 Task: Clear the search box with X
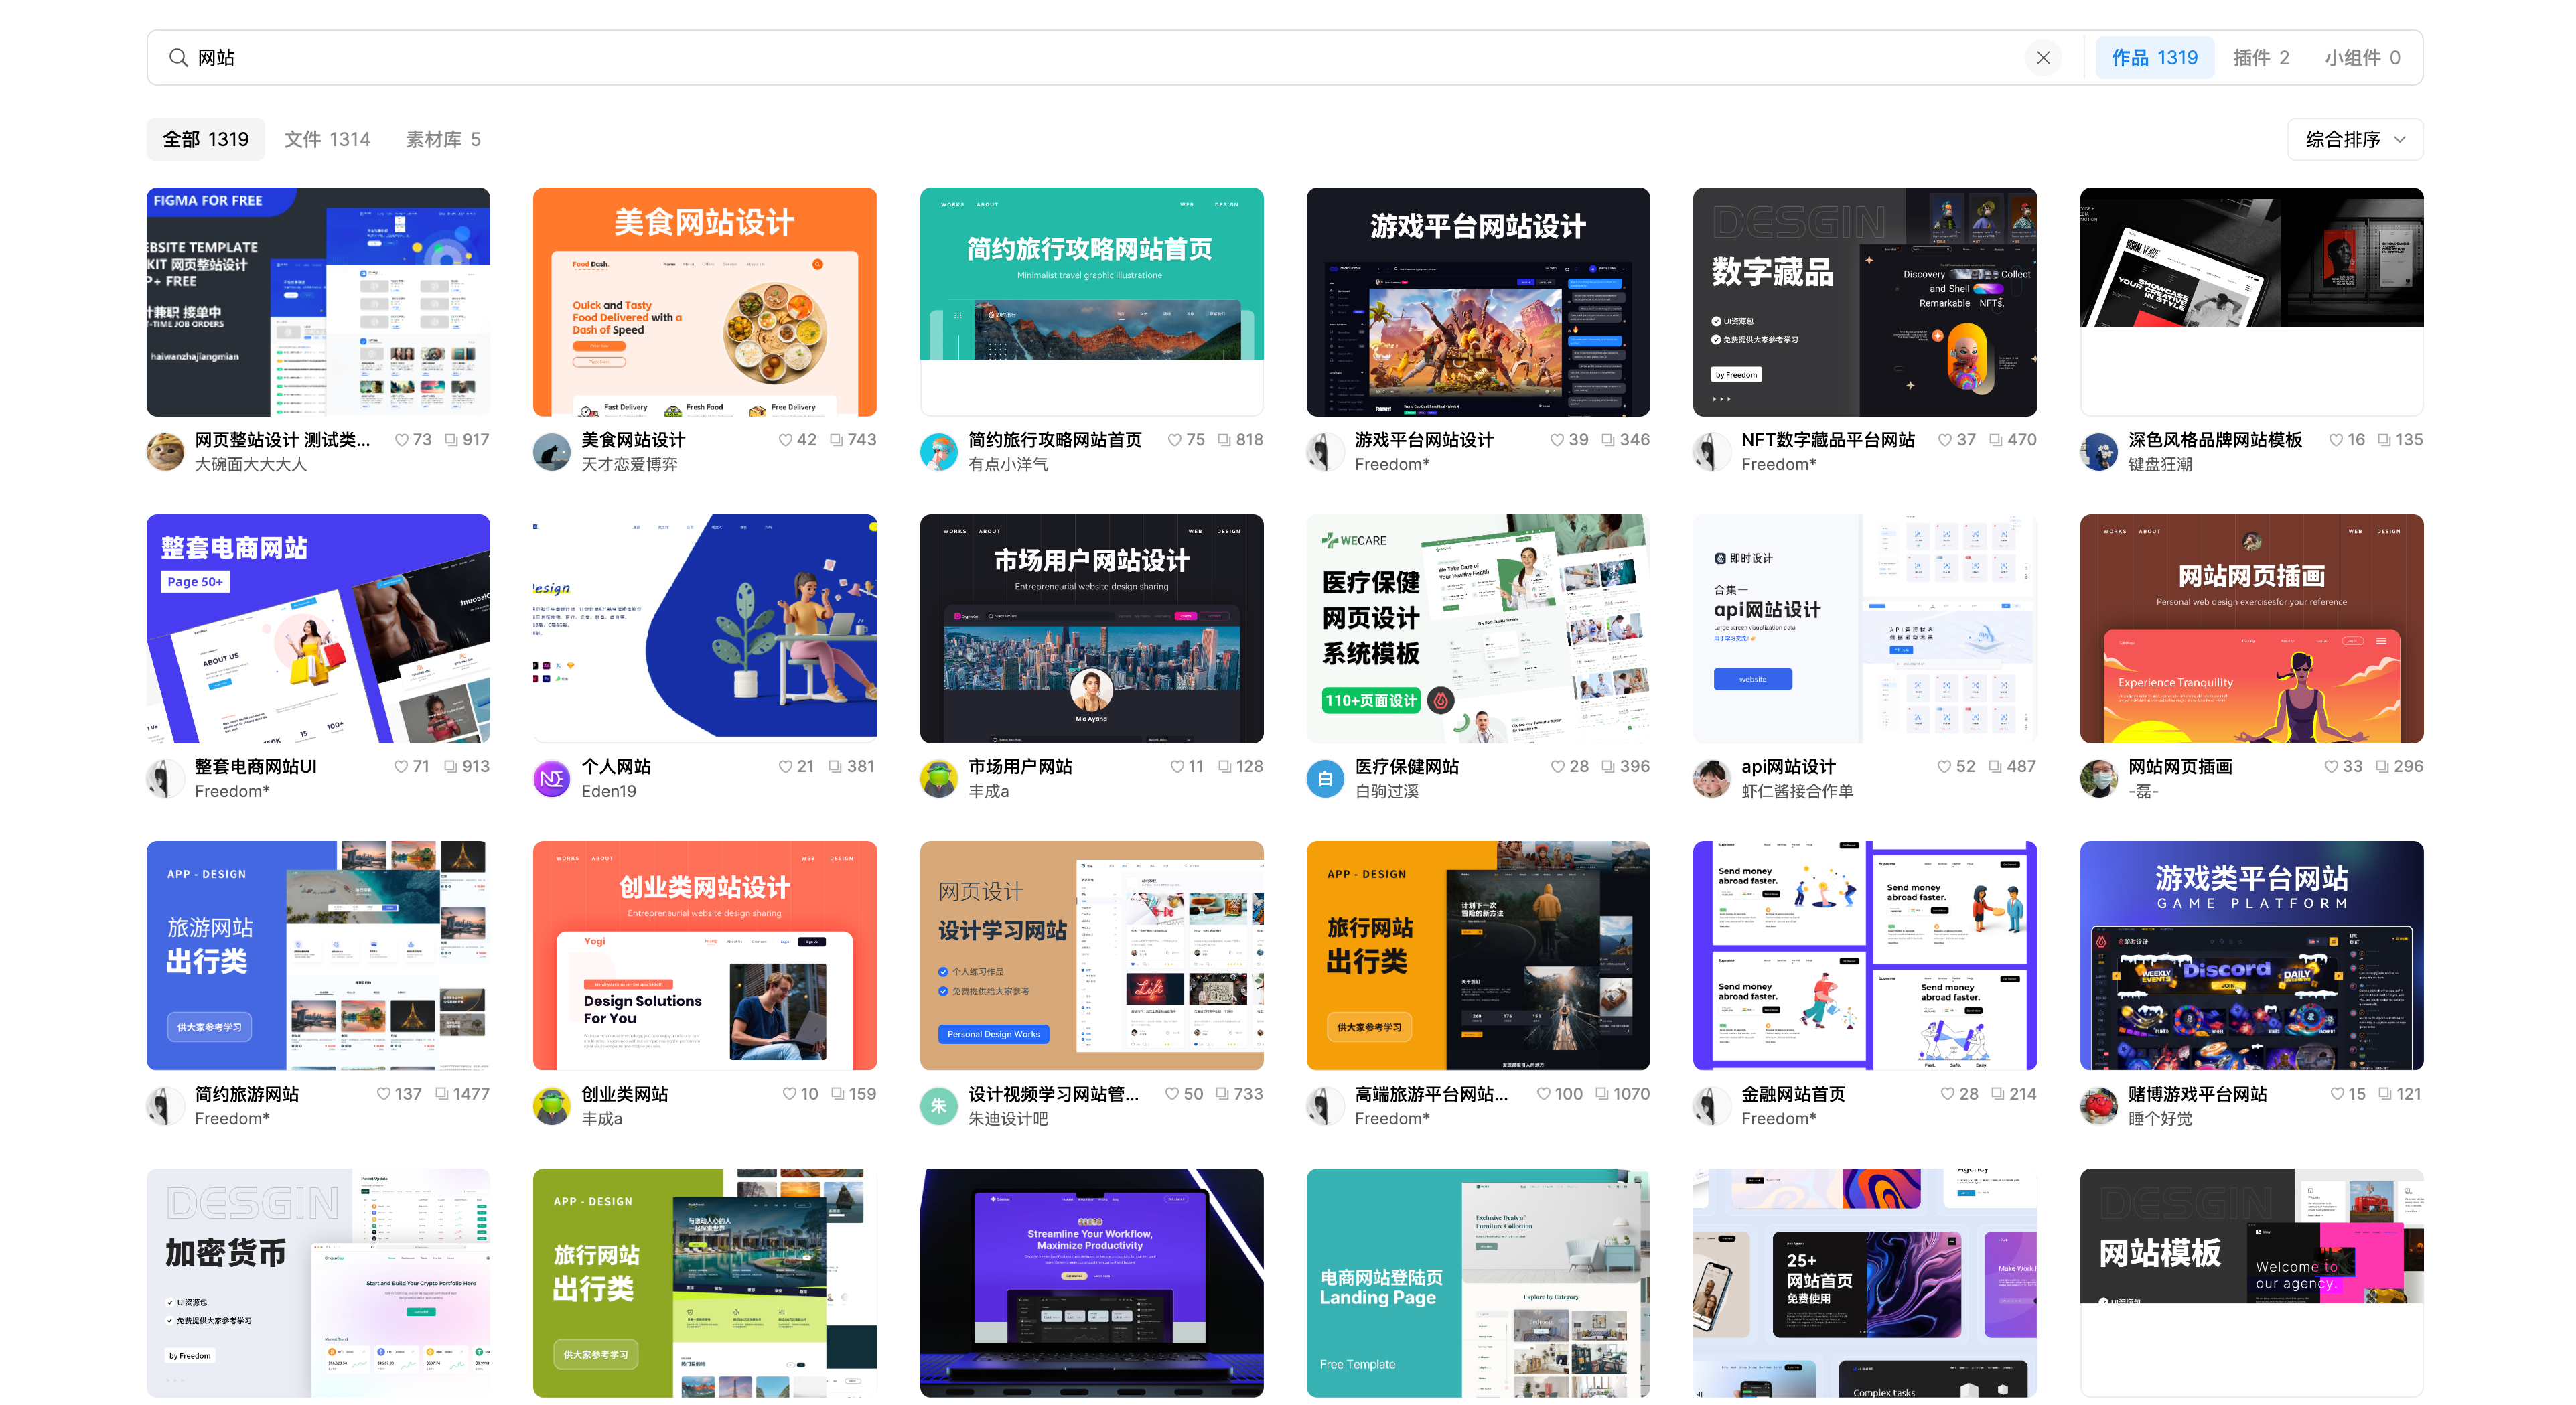2043,58
